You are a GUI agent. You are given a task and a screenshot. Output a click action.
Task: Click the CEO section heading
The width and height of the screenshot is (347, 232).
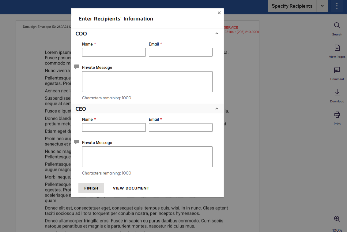point(81,109)
